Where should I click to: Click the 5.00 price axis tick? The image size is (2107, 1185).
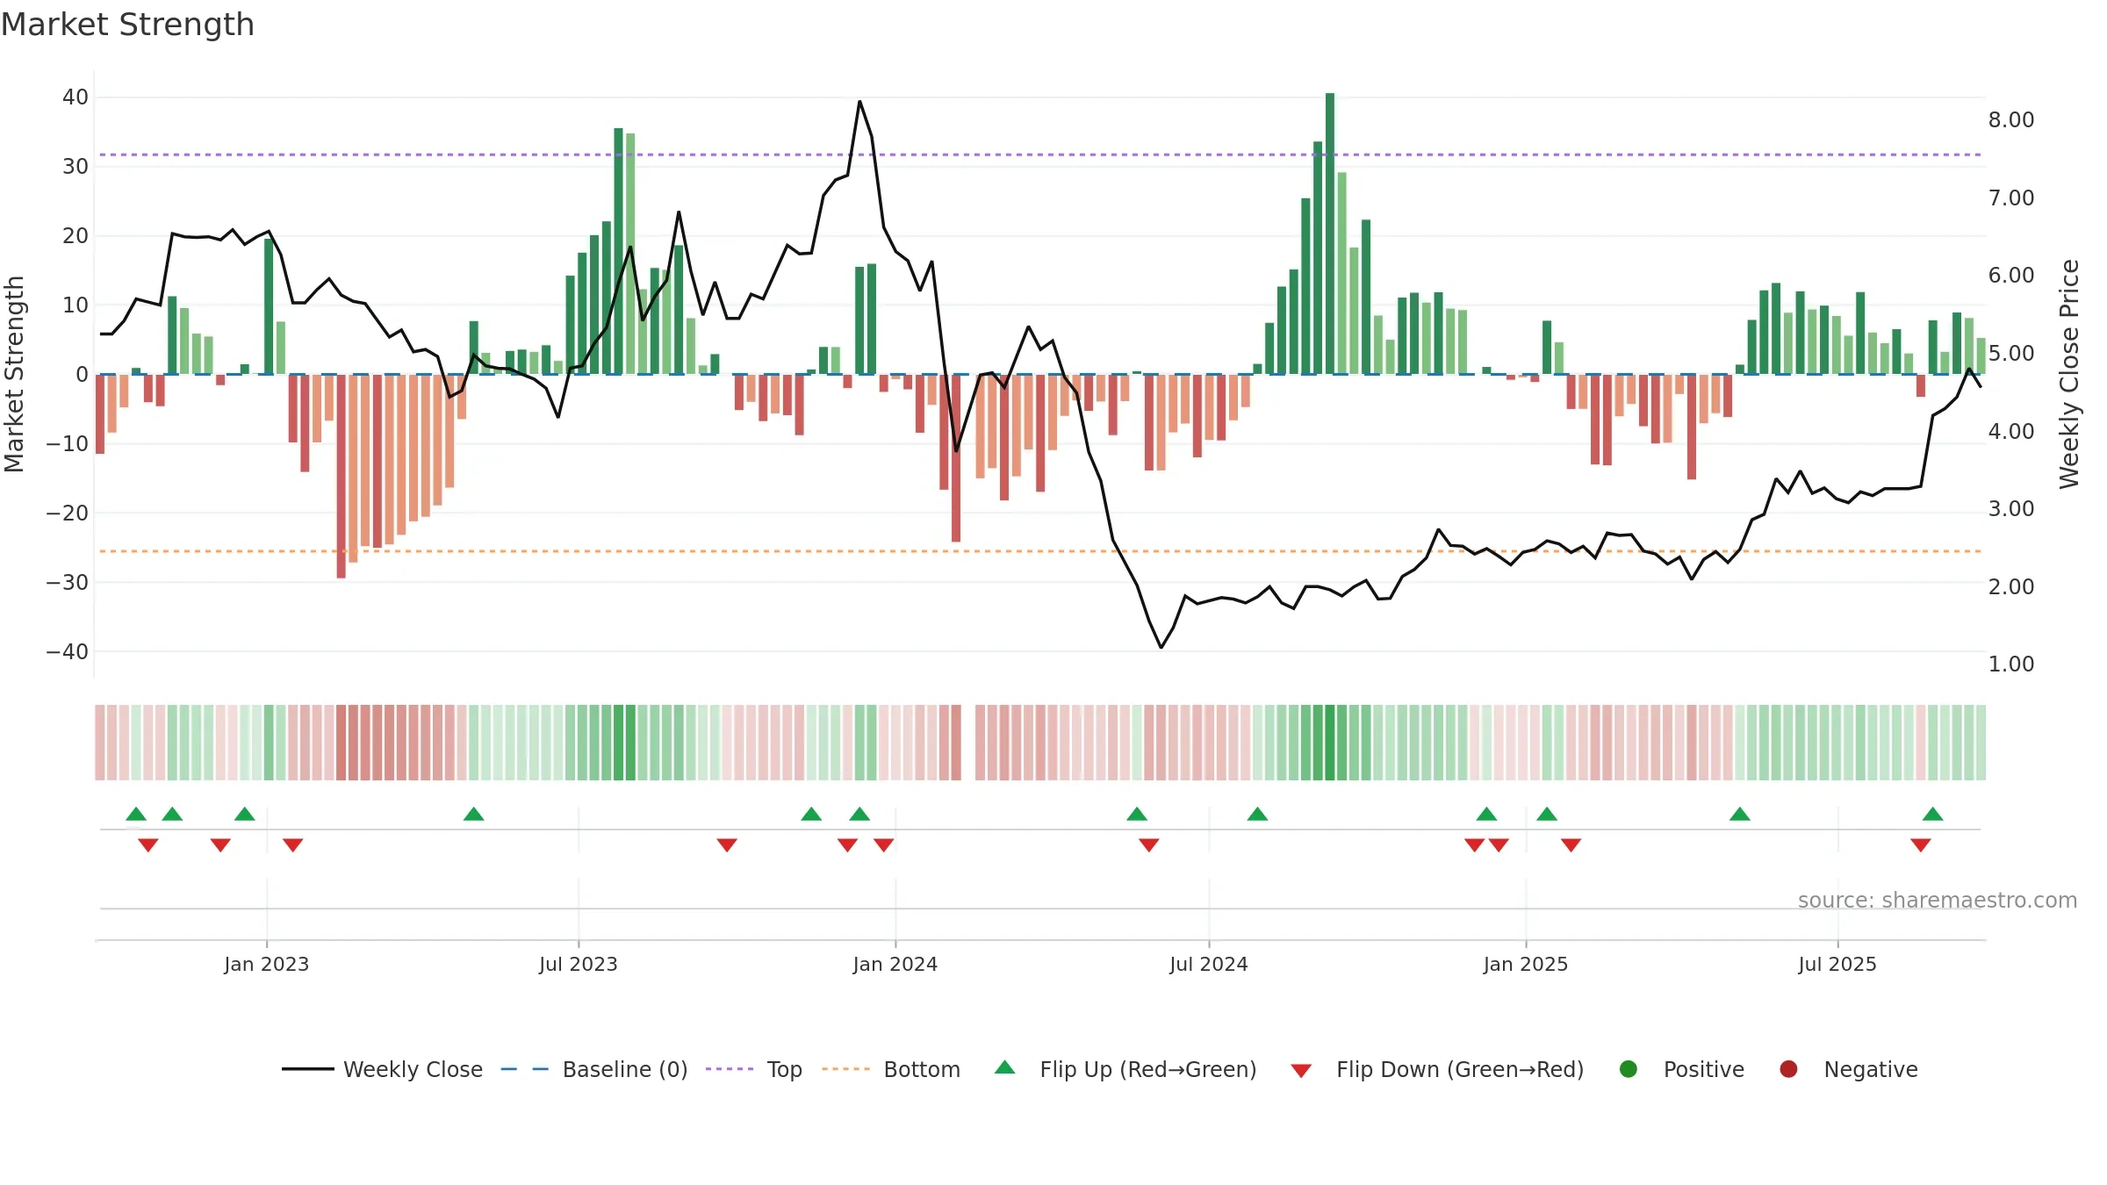click(x=2011, y=353)
